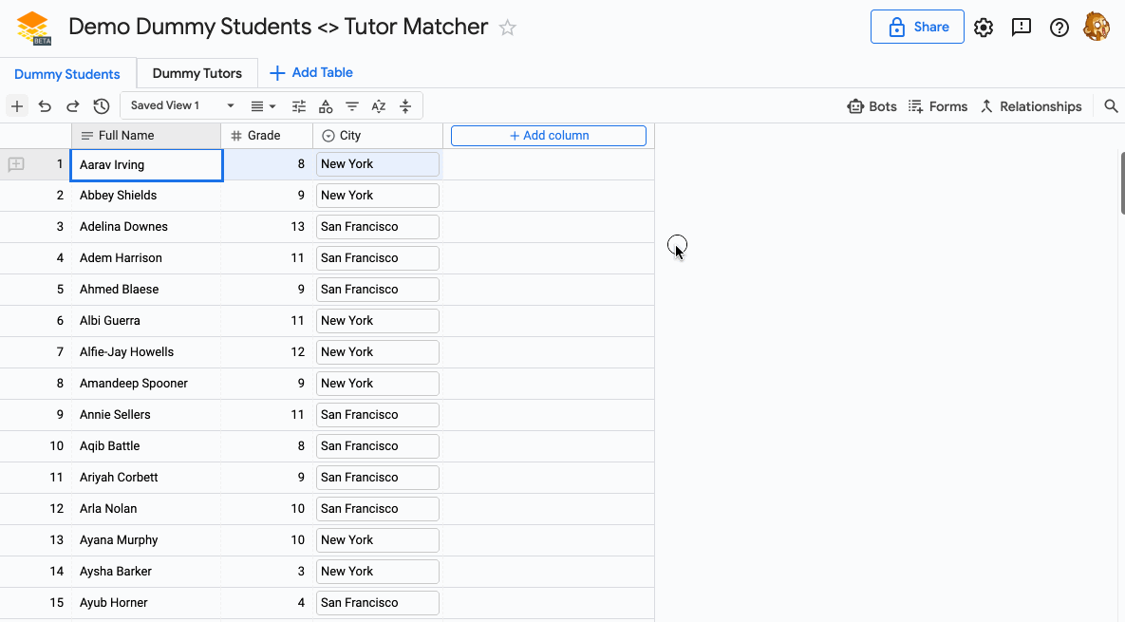The image size is (1125, 622).
Task: Open search in the table
Action: (x=1111, y=105)
